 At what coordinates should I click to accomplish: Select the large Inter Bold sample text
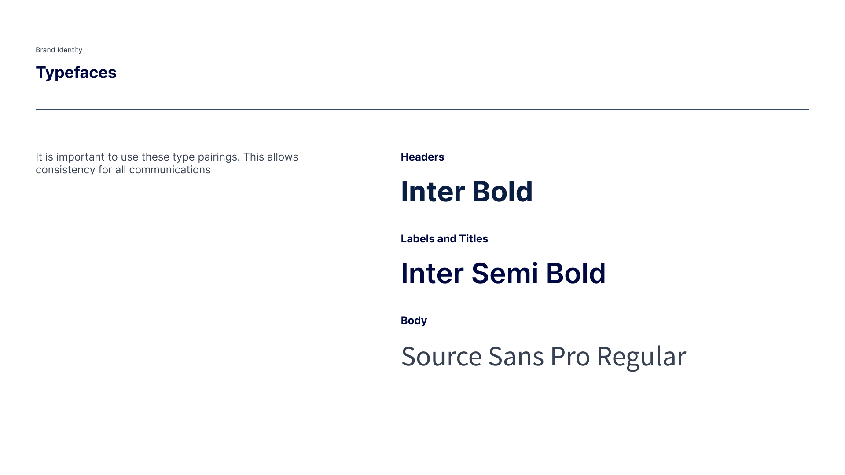click(467, 192)
